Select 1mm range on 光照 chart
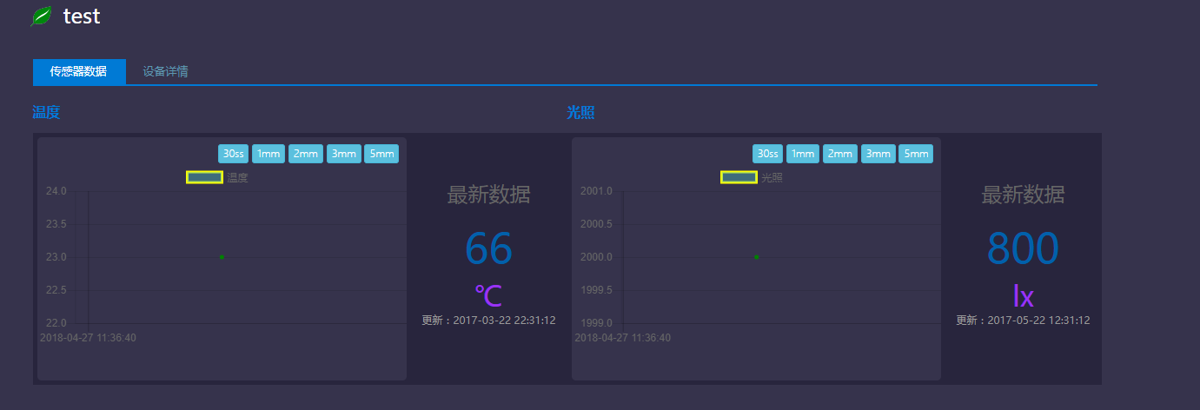The image size is (1200, 410). pyautogui.click(x=803, y=154)
